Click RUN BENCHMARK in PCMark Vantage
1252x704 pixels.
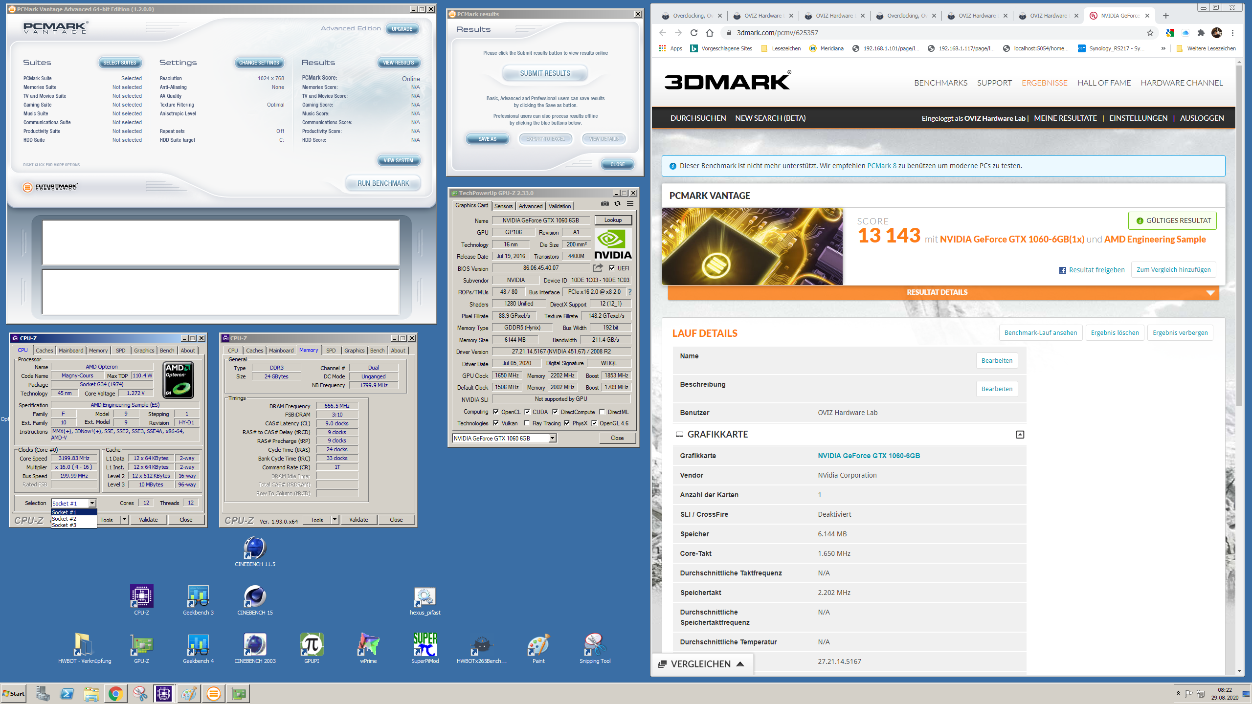[x=383, y=183]
